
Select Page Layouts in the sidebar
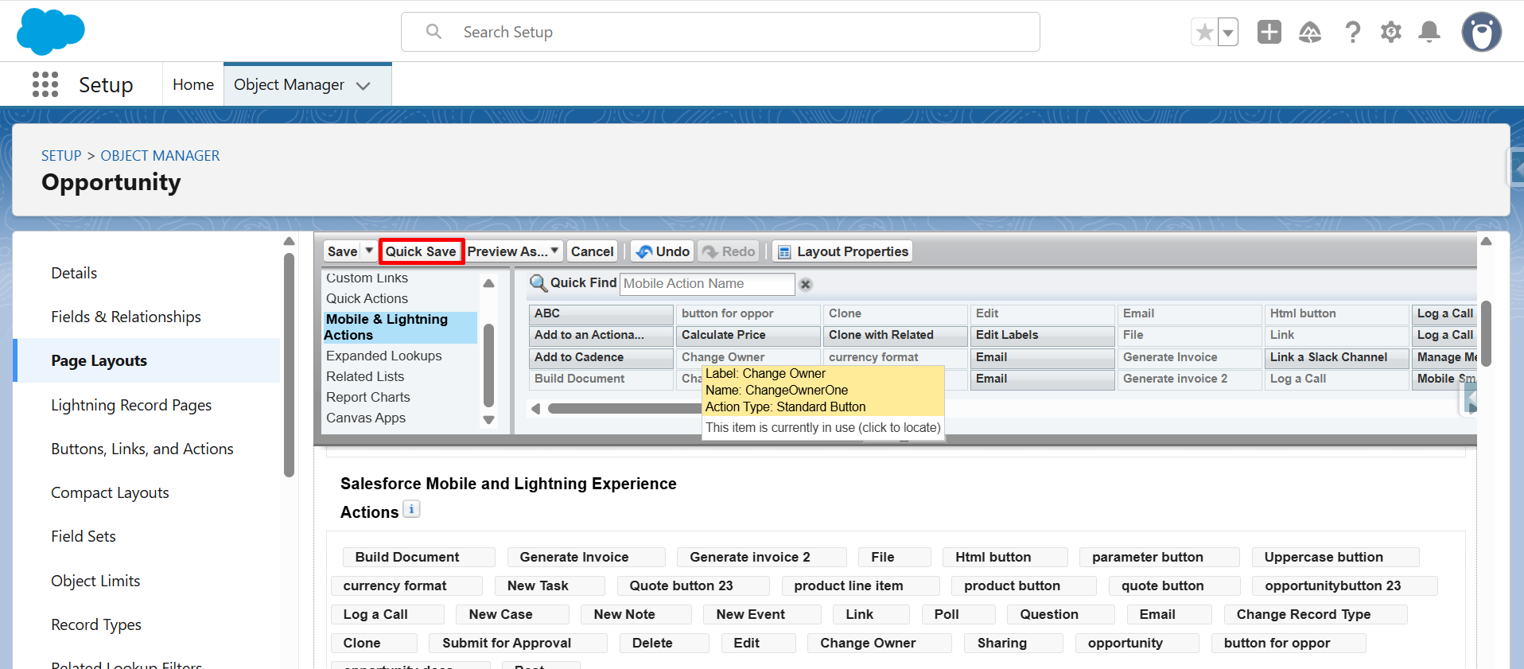(99, 360)
